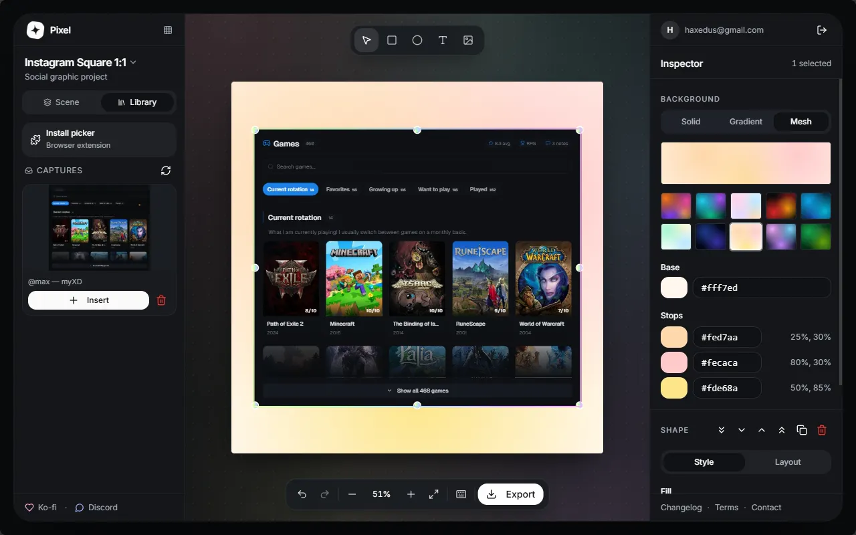This screenshot has width=856, height=535.
Task: Duplicate the selected shape
Action: [802, 430]
